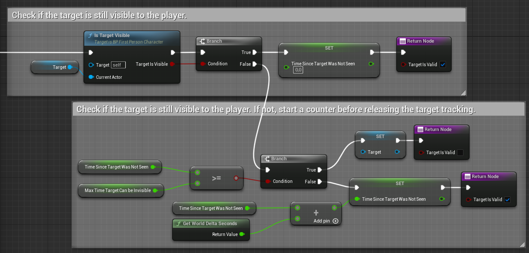529x253 pixels.
Task: Click the Branch icon in the top comment box
Action: click(x=202, y=41)
